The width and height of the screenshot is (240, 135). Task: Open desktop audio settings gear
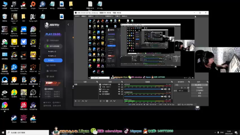coord(169,89)
